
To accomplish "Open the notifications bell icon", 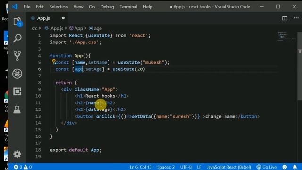I will (x=294, y=167).
